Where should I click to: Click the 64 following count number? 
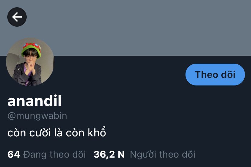click(14, 154)
